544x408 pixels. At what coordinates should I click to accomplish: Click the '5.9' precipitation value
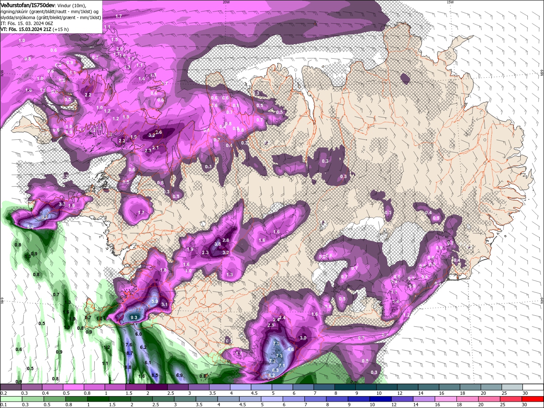155,301
